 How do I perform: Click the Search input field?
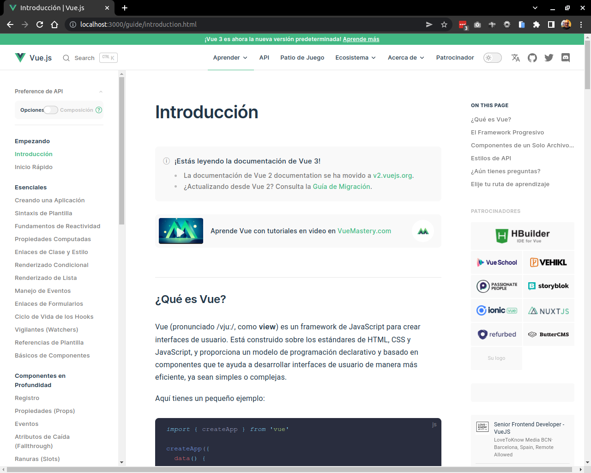[90, 58]
